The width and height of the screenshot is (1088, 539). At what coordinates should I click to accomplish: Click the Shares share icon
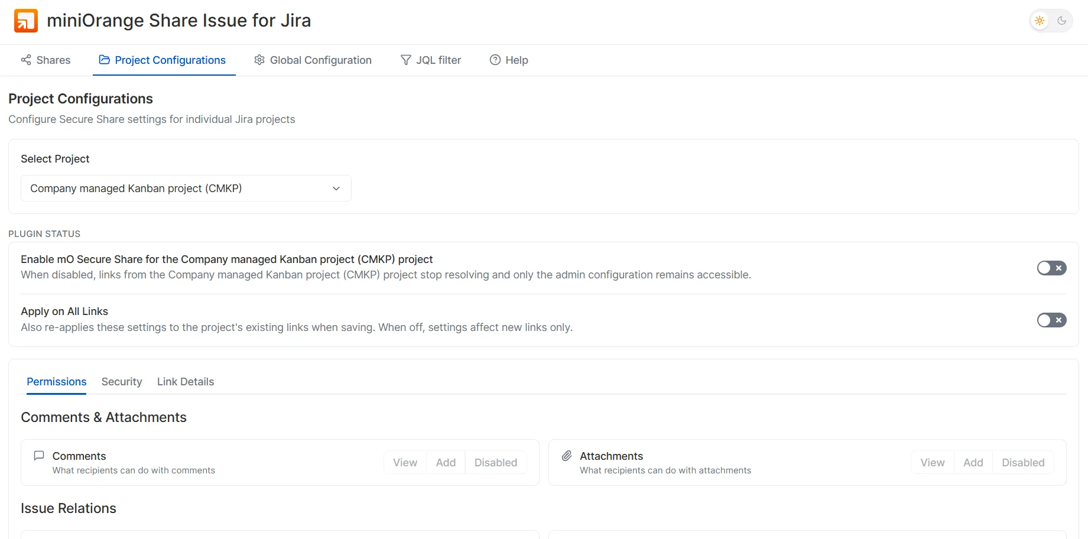tap(26, 60)
